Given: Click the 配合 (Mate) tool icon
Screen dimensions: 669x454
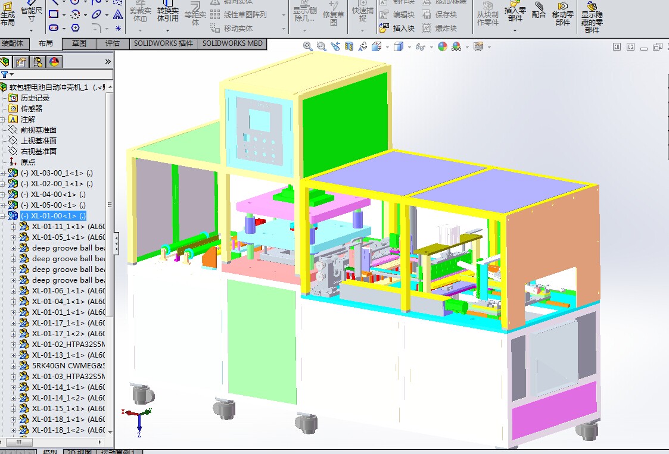Looking at the screenshot, I should pyautogui.click(x=539, y=11).
